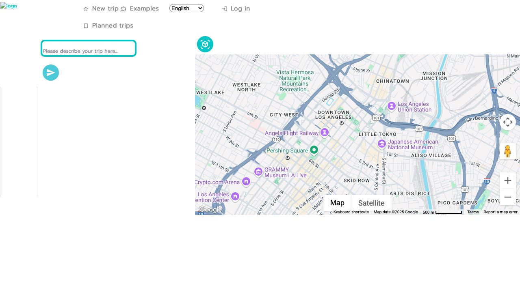
Task: Switch map to Map view
Action: click(x=337, y=203)
